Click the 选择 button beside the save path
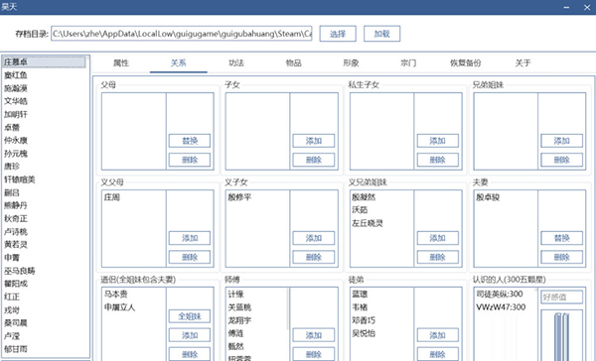The width and height of the screenshot is (596, 361). (x=338, y=34)
